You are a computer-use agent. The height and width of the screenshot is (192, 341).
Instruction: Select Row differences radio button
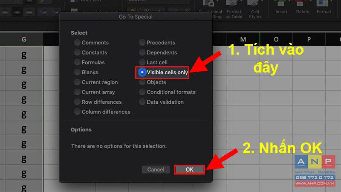pos(77,102)
